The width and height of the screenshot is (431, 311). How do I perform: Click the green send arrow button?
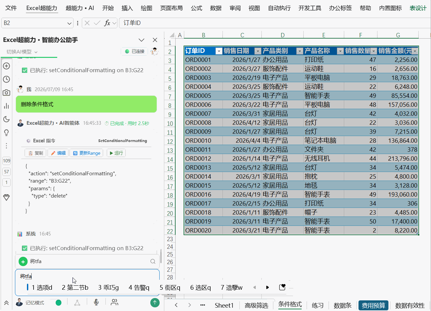(155, 302)
